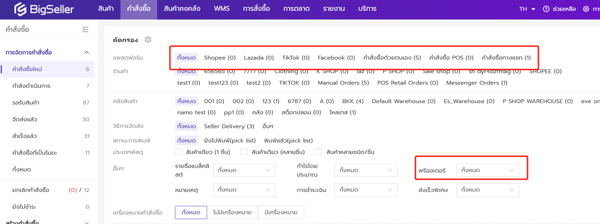Filter platform by Shopee (0)
The height and width of the screenshot is (224, 600).
click(220, 58)
